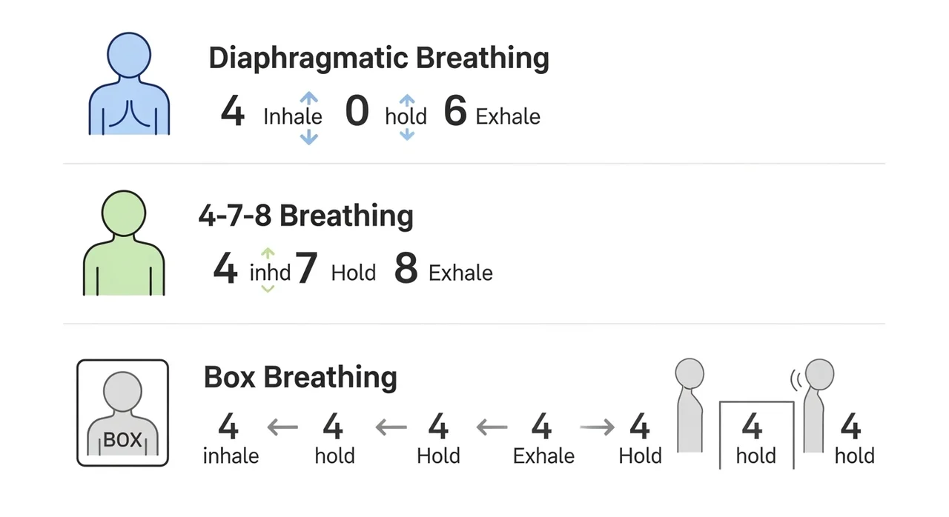The height and width of the screenshot is (517, 949).
Task: Click the blue up arrow above Inhale
Action: (309, 99)
